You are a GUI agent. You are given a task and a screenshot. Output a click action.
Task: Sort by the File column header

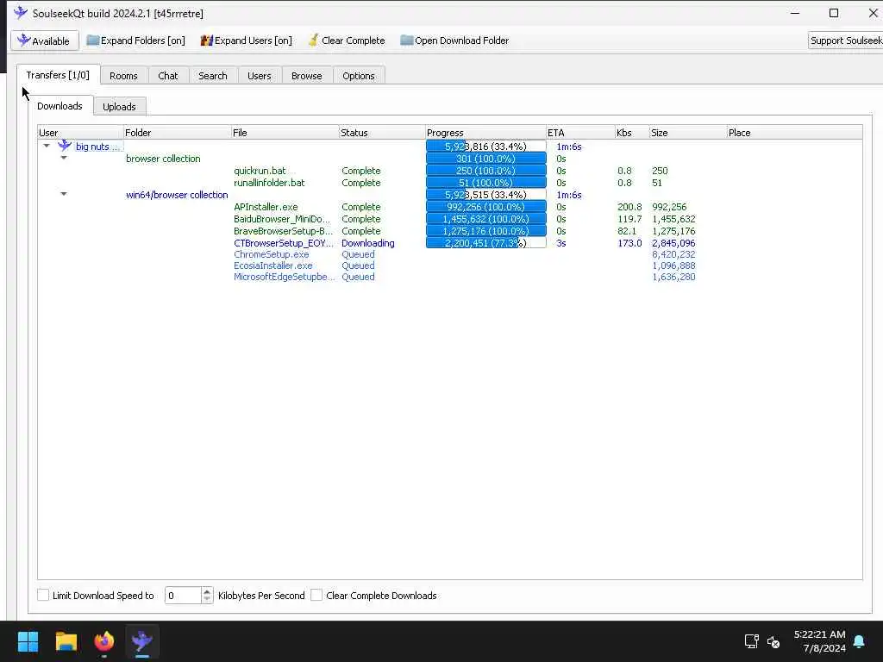tap(285, 132)
